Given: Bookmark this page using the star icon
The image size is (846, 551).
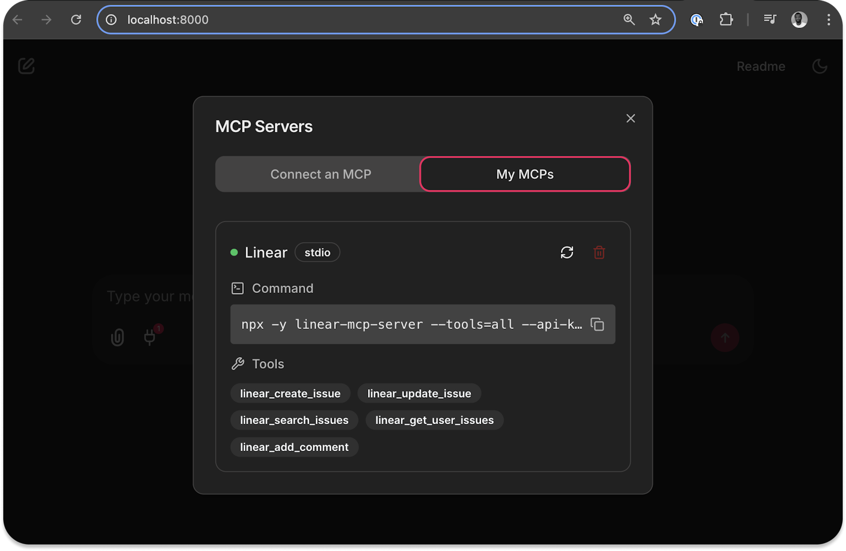Looking at the screenshot, I should tap(655, 20).
